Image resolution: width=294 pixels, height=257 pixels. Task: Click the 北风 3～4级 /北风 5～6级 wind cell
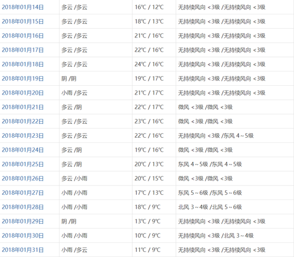tap(235, 207)
